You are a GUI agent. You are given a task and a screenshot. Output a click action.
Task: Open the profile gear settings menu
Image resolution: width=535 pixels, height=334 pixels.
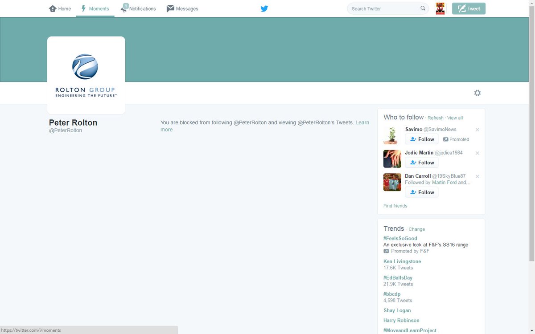click(477, 93)
